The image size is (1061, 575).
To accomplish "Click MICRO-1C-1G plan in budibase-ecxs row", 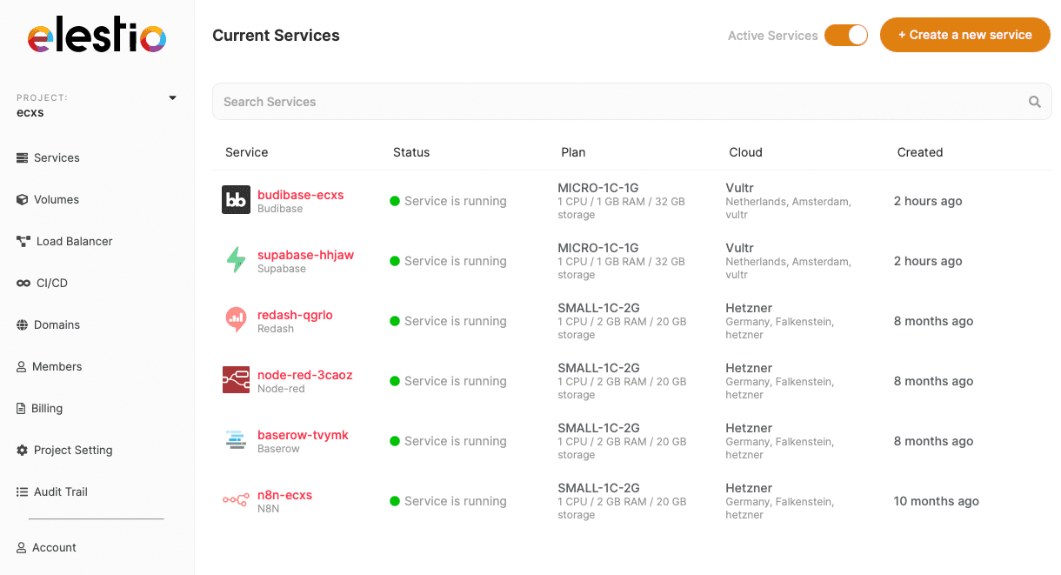I will click(597, 188).
